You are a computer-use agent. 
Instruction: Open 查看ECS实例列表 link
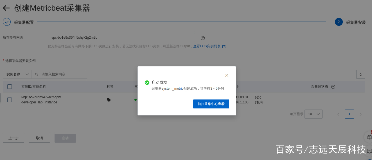[207, 46]
